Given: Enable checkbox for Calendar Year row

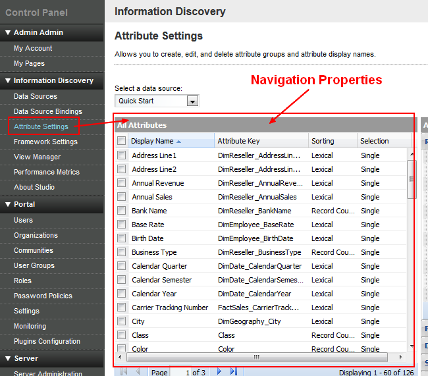Looking at the screenshot, I should point(121,294).
